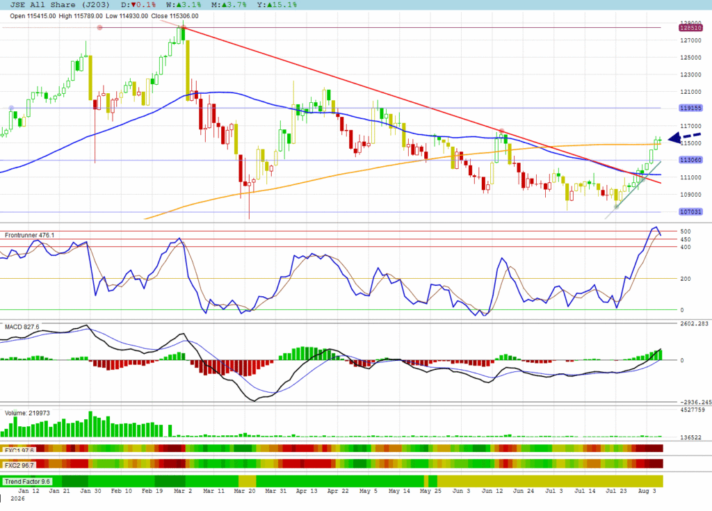Image resolution: width=712 pixels, height=511 pixels.
Task: Click the 115000 price axis label
Action: pos(690,143)
